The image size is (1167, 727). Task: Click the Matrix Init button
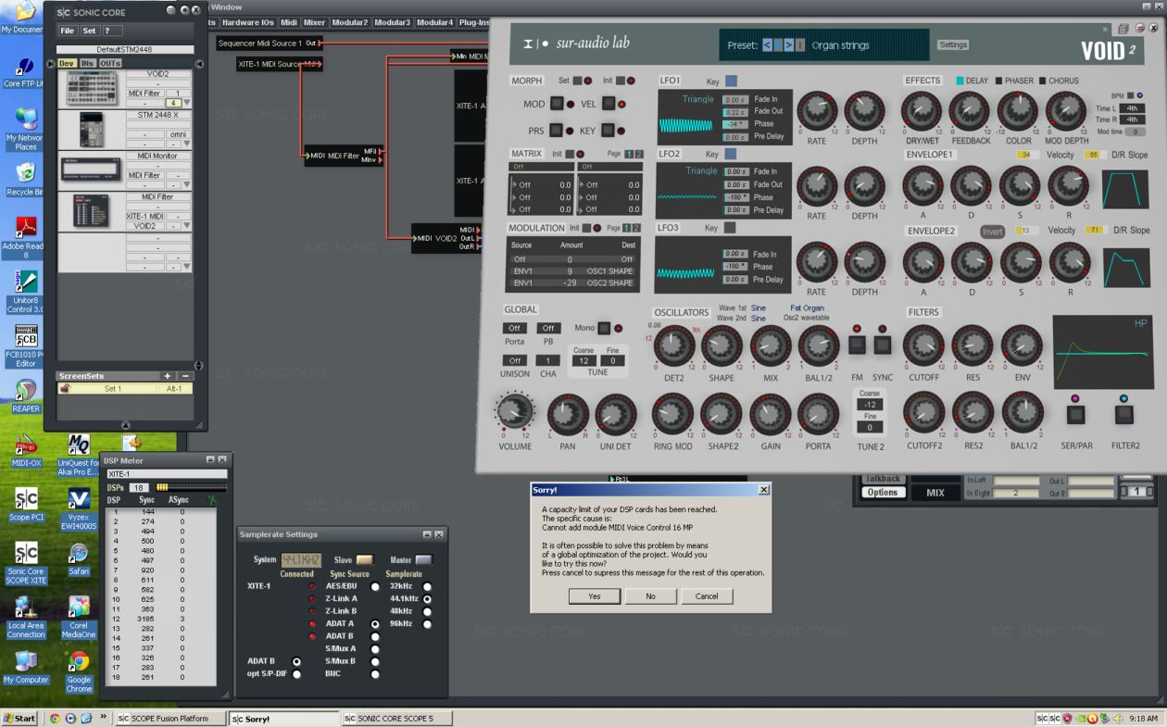[x=570, y=154]
